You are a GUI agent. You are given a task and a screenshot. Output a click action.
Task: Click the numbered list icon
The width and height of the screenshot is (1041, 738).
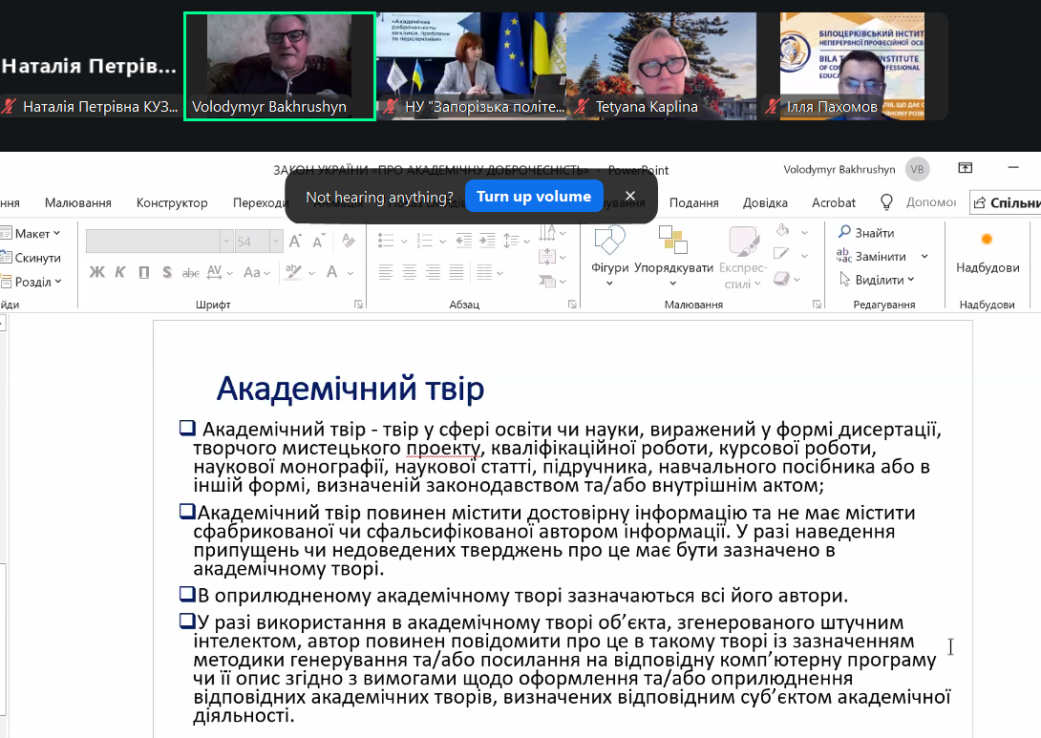pyautogui.click(x=424, y=241)
